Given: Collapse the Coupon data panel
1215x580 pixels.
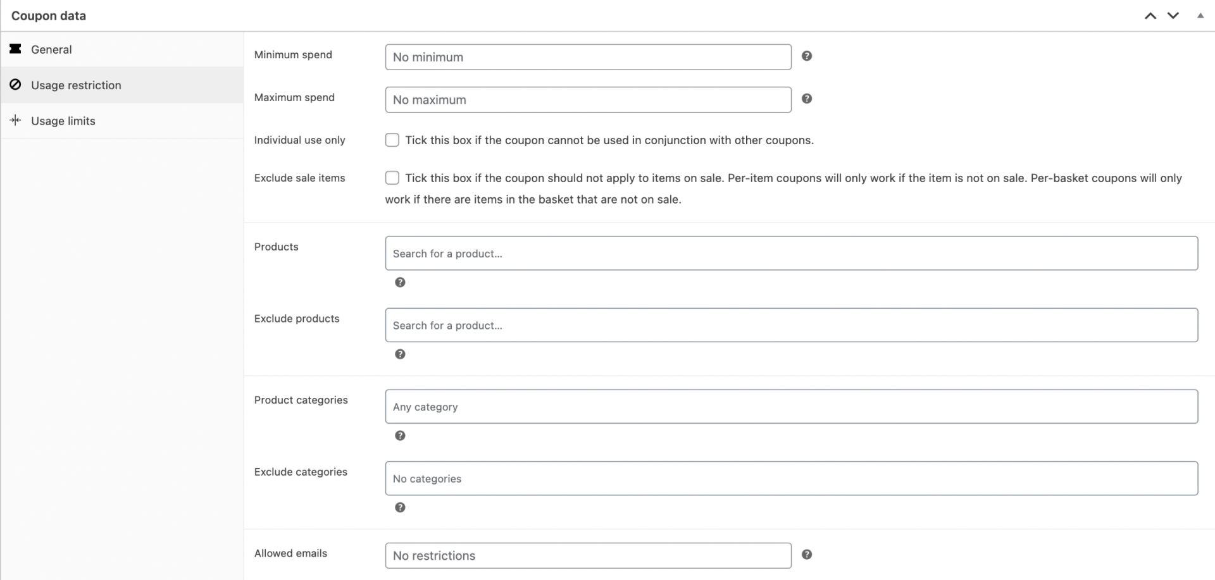Looking at the screenshot, I should pos(1200,16).
